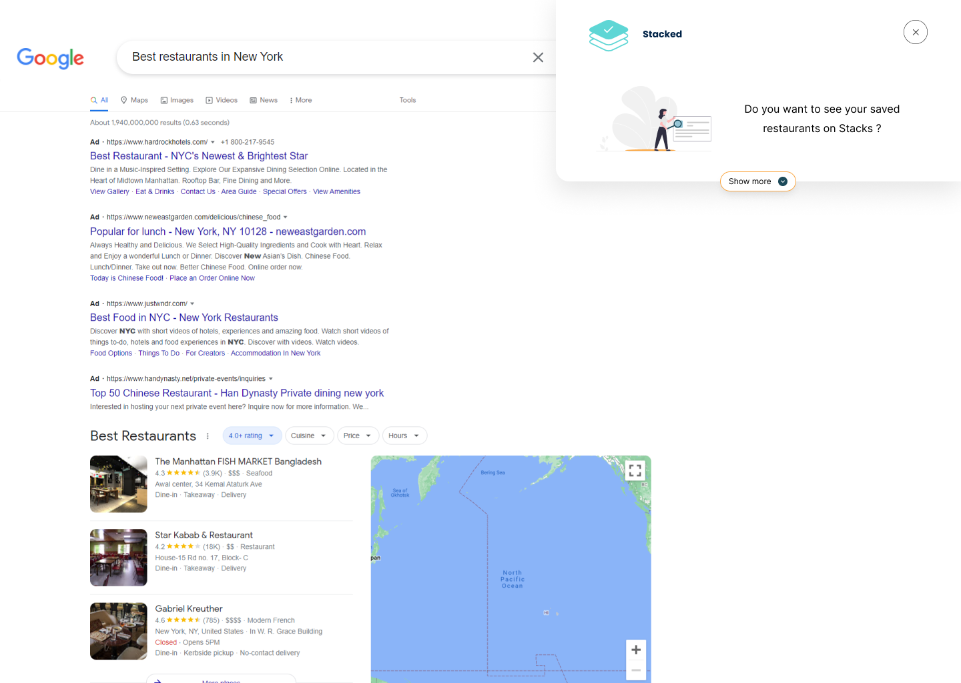Expand handynasty ad URL dropdown arrow
The width and height of the screenshot is (961, 683).
(271, 379)
